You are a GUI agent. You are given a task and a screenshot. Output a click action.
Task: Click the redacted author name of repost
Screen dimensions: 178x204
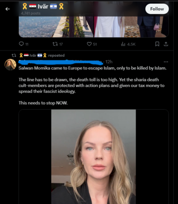[61, 62]
